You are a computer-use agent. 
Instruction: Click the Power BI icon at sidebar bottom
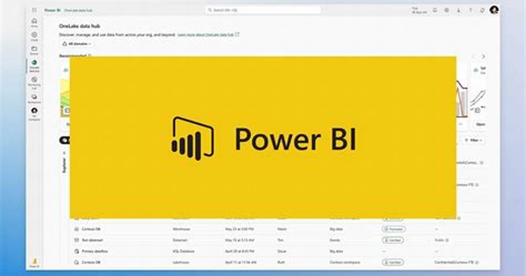(x=34, y=262)
